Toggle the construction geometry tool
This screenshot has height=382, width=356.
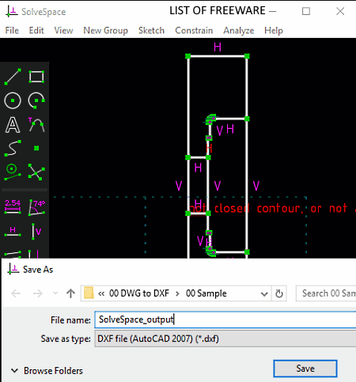point(13,172)
